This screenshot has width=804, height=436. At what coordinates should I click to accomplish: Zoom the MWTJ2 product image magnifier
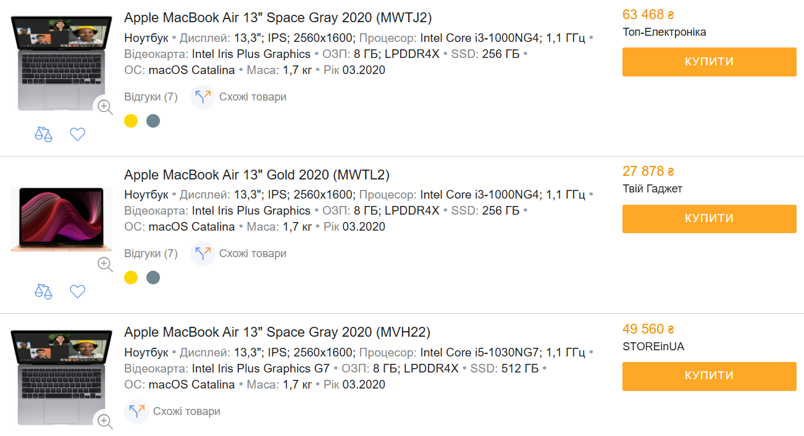105,107
